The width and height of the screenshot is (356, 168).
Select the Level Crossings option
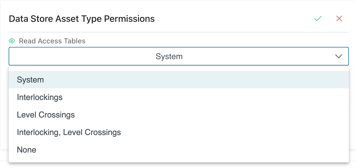tap(46, 115)
